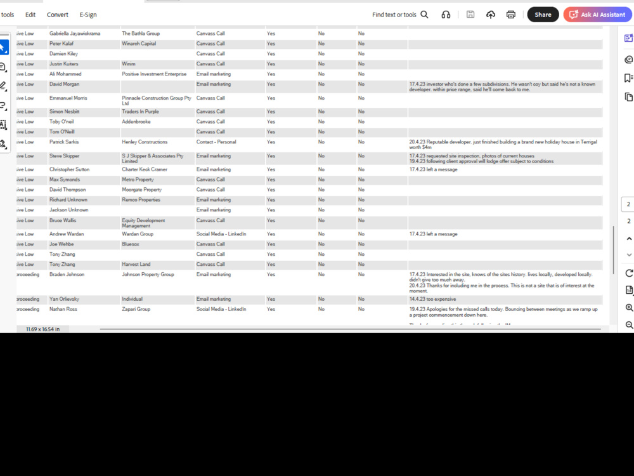The height and width of the screenshot is (476, 634).
Task: Select the Remco Properties cell
Action: click(141, 200)
